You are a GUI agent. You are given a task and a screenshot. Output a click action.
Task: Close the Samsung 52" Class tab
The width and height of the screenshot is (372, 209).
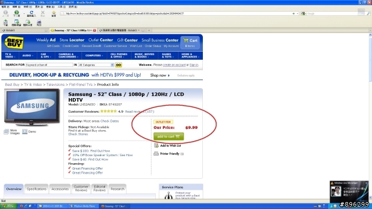[x=94, y=30]
